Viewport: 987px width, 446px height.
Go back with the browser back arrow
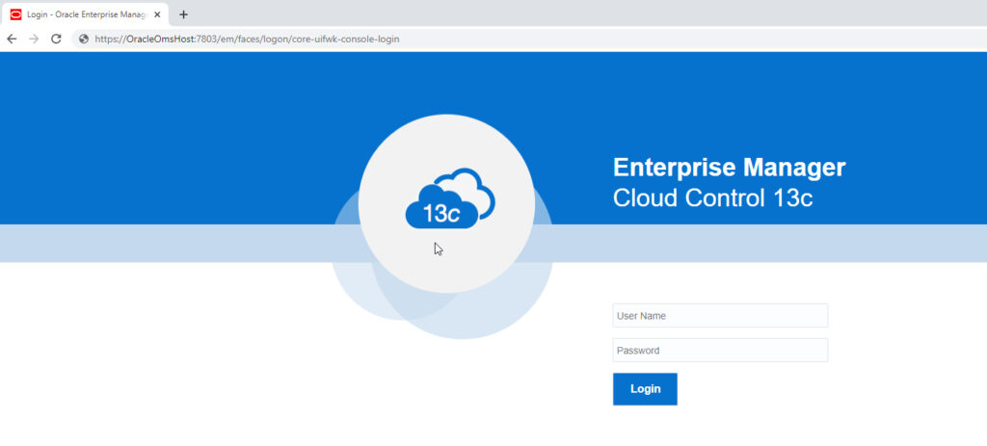click(12, 39)
